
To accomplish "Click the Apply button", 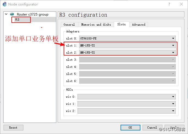I will (174, 127).
